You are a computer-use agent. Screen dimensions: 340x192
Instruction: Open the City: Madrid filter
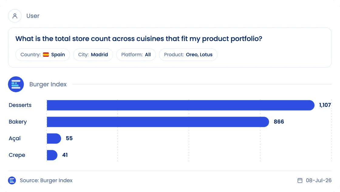point(93,55)
